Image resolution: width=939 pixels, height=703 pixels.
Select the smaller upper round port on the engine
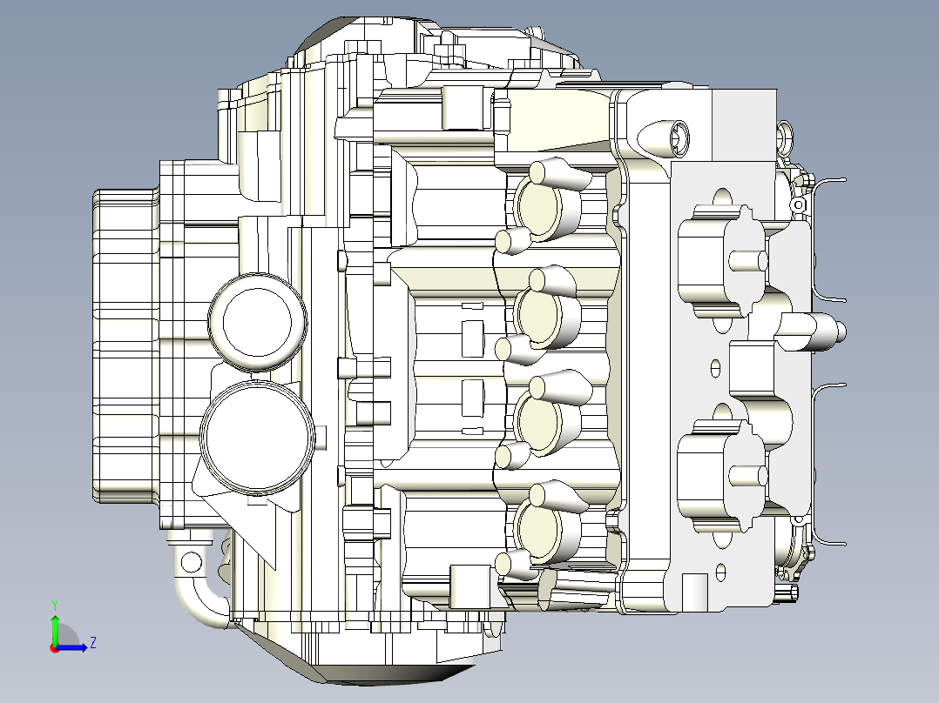pyautogui.click(x=258, y=322)
